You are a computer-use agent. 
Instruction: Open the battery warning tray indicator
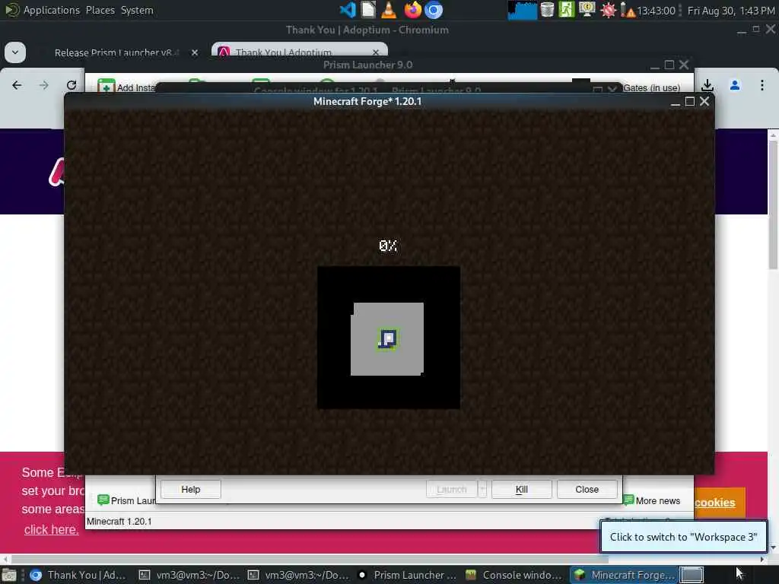(x=628, y=11)
